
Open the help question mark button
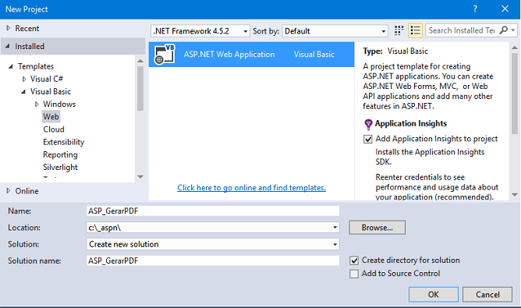click(x=475, y=9)
